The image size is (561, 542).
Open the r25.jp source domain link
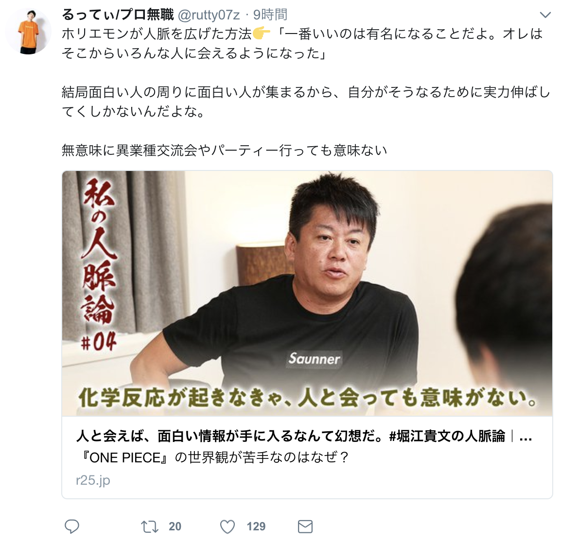point(93,480)
